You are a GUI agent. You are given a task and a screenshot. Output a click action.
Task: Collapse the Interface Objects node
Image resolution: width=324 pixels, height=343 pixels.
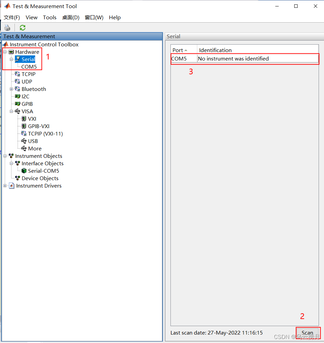11,164
